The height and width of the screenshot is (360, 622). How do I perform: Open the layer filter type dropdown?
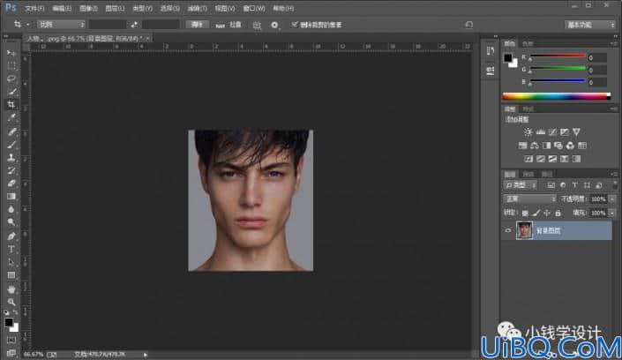521,185
